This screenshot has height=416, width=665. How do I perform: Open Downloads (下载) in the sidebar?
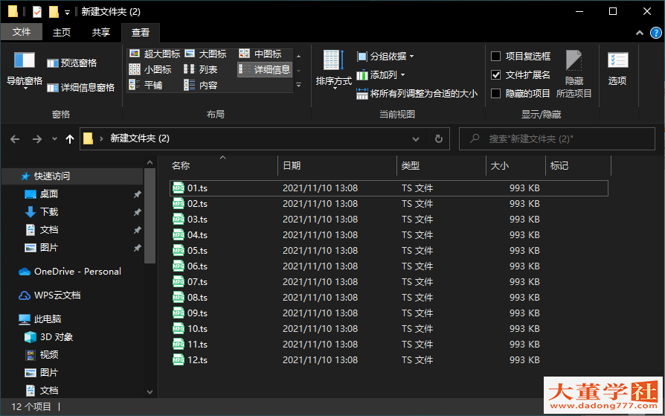tap(42, 212)
